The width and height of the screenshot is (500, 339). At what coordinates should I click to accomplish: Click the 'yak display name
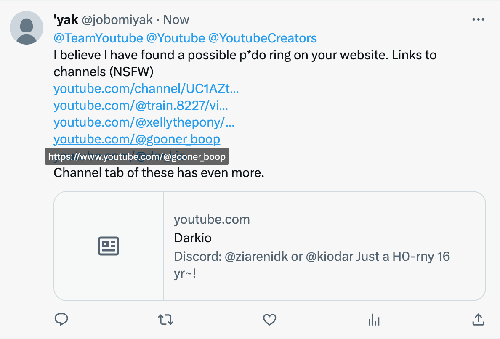coord(66,20)
